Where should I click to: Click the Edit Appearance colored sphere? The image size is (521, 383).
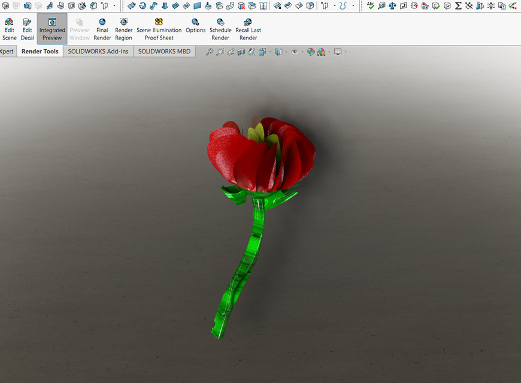pos(310,52)
